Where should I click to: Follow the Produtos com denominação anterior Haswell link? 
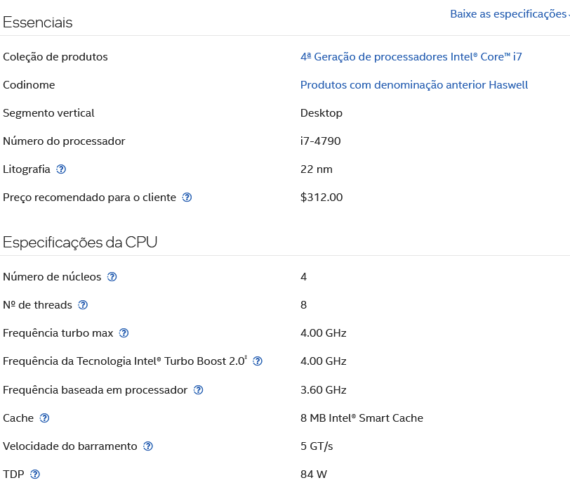tap(414, 85)
